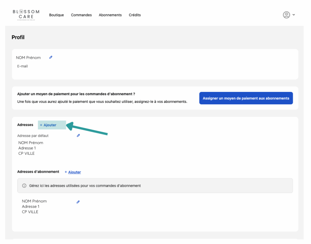311x244 pixels.
Task: Click the Profil page heading
Action: point(18,37)
